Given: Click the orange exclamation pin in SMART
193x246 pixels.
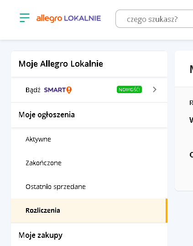Looking at the screenshot, I should [x=69, y=90].
